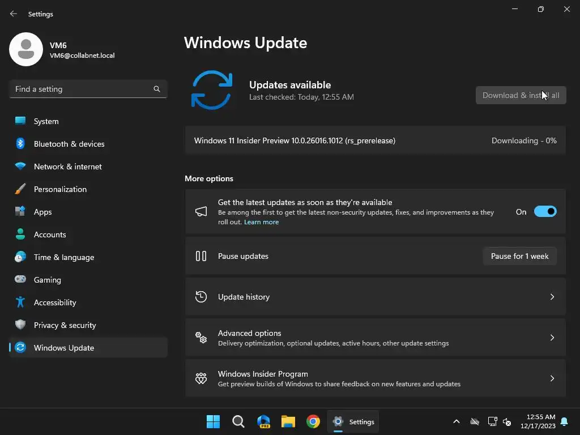Click Download & install all button

point(521,95)
